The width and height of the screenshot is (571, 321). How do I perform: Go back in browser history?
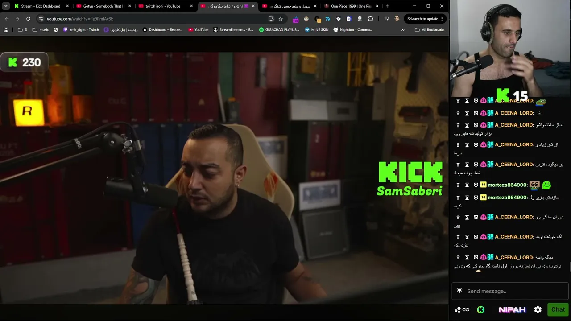click(x=7, y=19)
